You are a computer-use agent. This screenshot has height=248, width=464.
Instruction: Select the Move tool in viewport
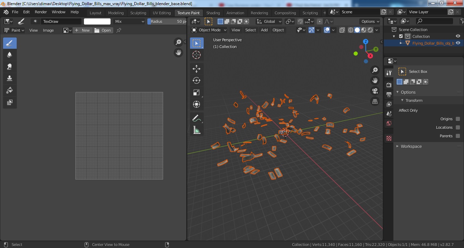coord(197,69)
